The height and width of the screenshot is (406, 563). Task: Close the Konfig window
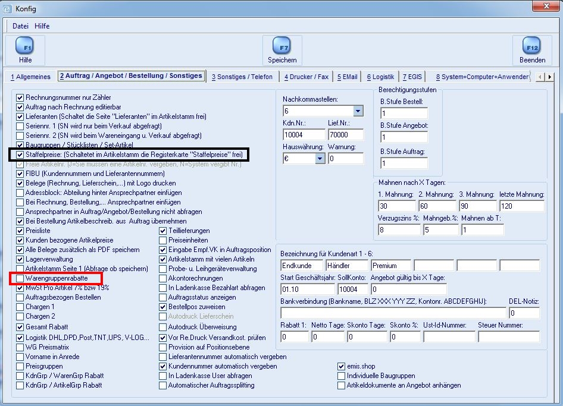(546, 6)
